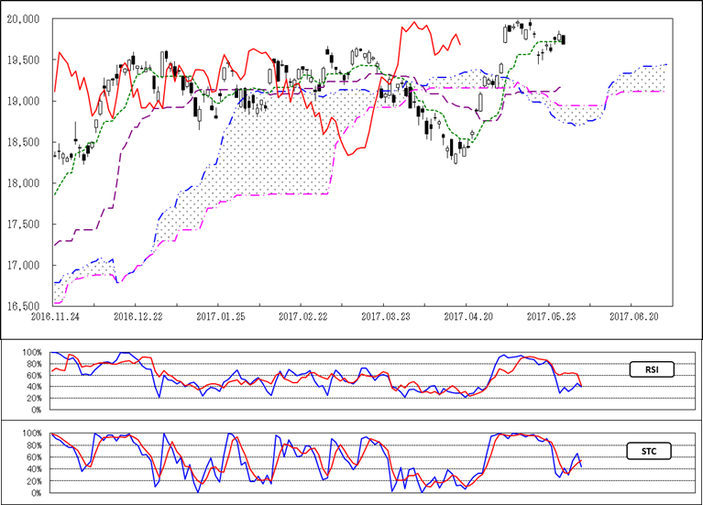
Task: Select the 2017.04.20 date label
Action: (467, 315)
